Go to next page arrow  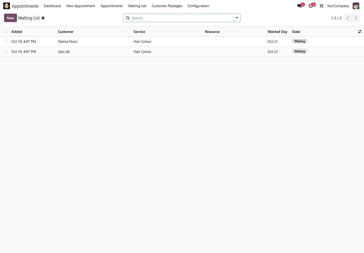pyautogui.click(x=356, y=18)
